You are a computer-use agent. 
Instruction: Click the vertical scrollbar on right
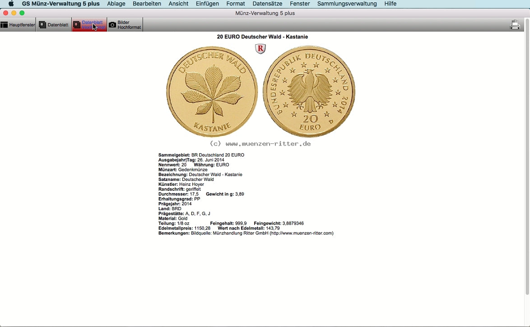coord(527,158)
